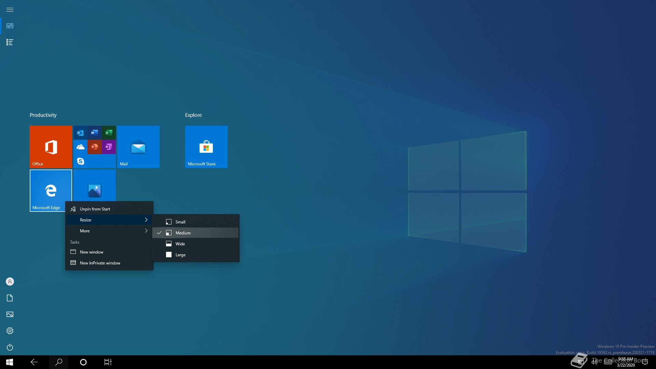Expand the More submenu arrow
Image resolution: width=656 pixels, height=369 pixels.
click(146, 231)
